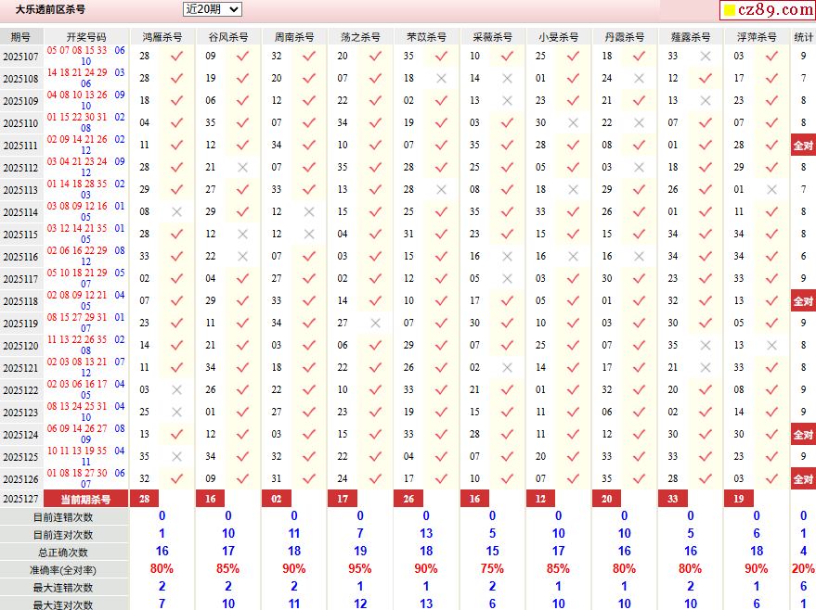The width and height of the screenshot is (816, 610).
Task: Click the cross icon for 馥露杀号 in row 2025107
Action: point(706,56)
